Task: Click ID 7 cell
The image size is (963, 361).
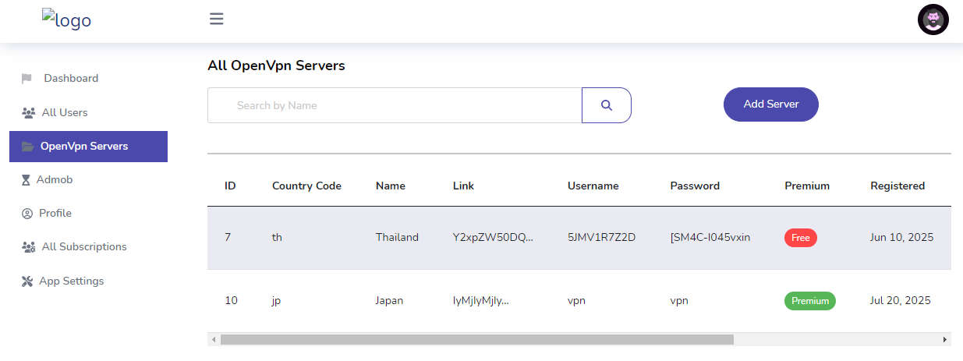Action: [228, 238]
